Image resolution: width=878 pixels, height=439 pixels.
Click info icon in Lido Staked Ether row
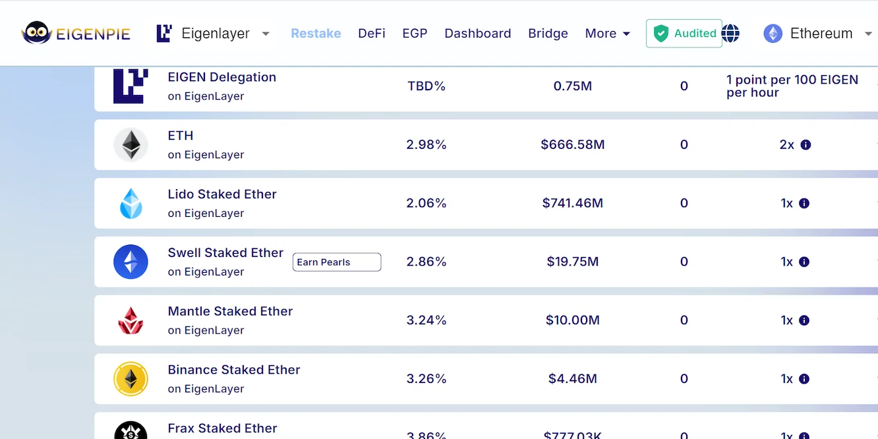(x=804, y=204)
